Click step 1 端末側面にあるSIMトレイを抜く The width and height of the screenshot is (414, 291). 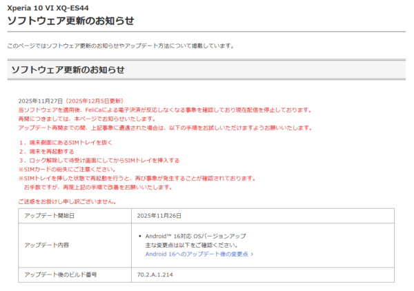tap(66, 143)
